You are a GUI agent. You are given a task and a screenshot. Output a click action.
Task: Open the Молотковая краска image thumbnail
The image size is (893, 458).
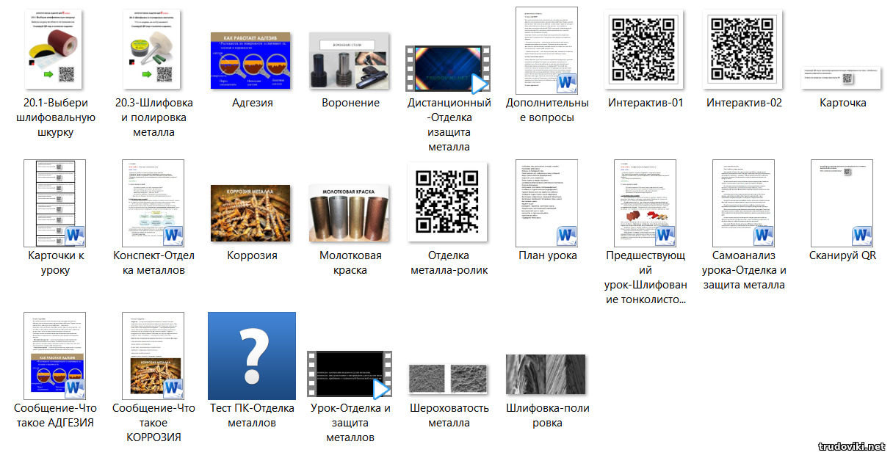pyautogui.click(x=350, y=214)
